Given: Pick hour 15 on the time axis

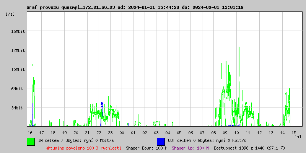Looking at the screenshot, I should pyautogui.click(x=294, y=133).
